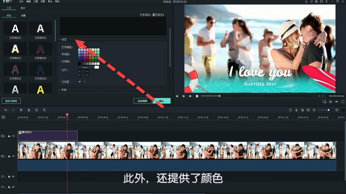Toggle lock on video track 1
346x194 pixels.
(x=9, y=156)
